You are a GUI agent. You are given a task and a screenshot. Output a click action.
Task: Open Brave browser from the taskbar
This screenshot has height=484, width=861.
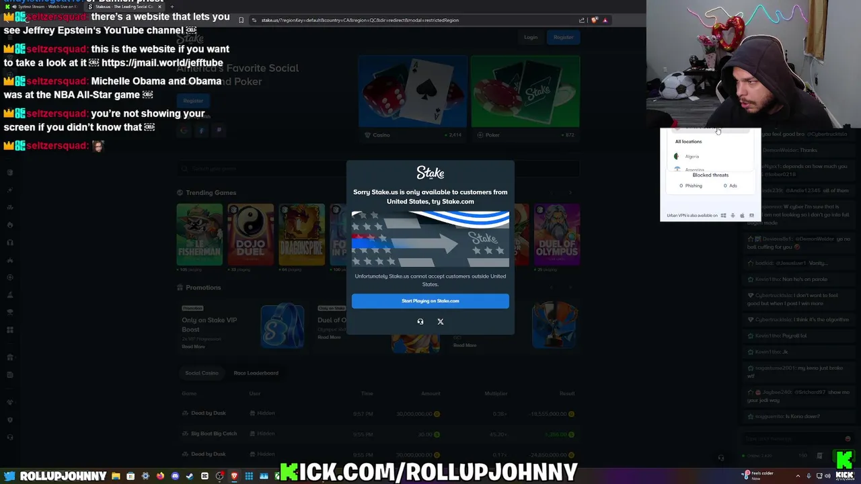pos(234,476)
